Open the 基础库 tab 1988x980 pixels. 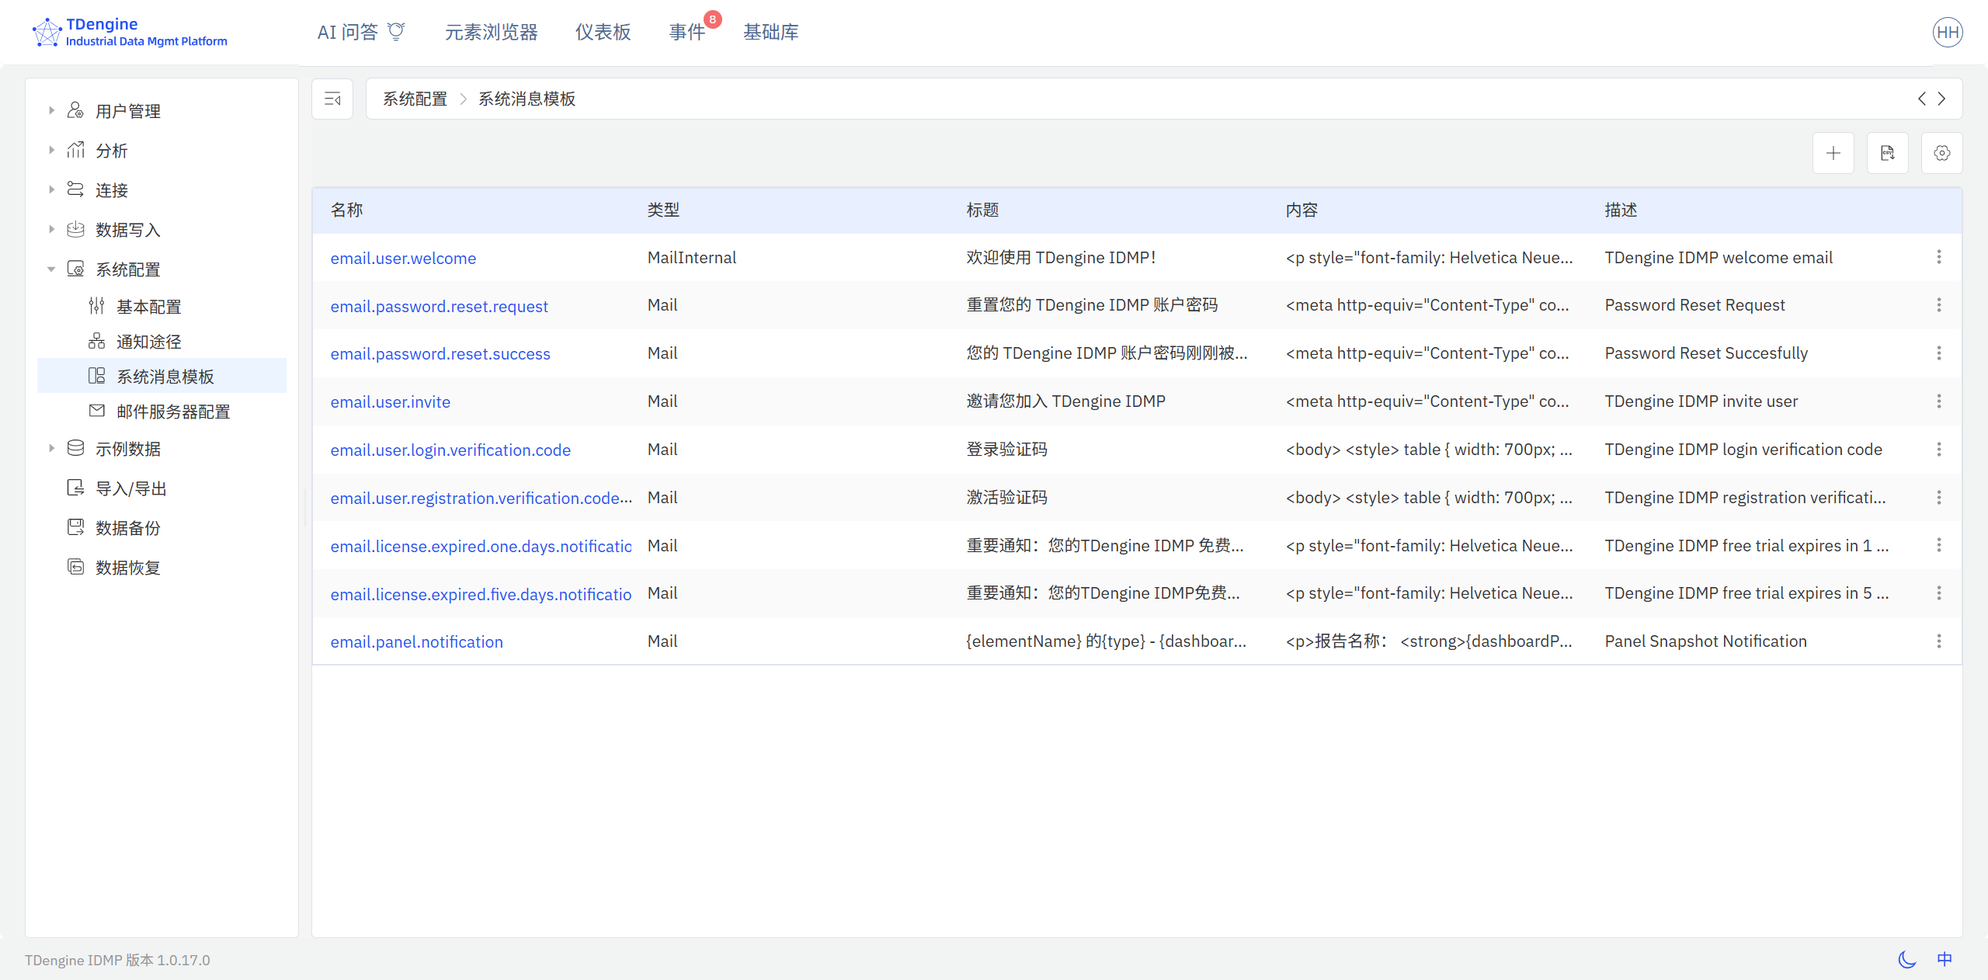point(770,32)
